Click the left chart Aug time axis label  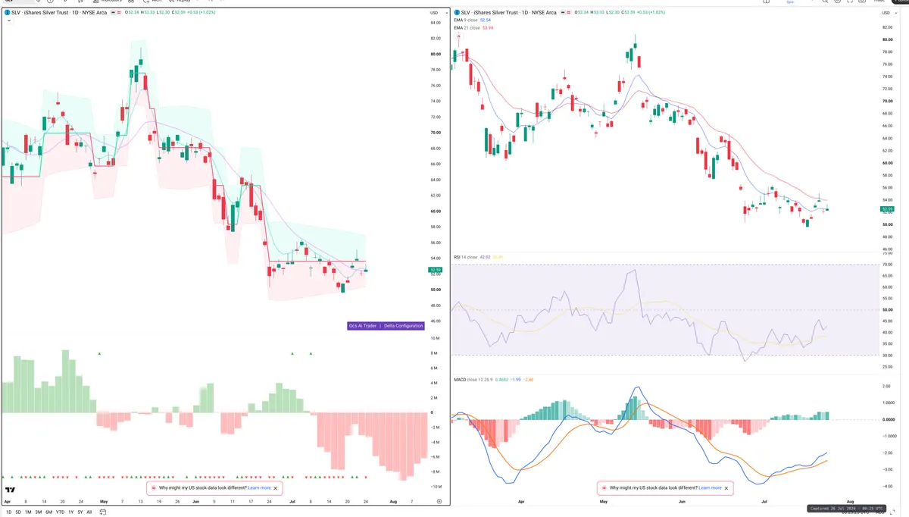pyautogui.click(x=393, y=501)
